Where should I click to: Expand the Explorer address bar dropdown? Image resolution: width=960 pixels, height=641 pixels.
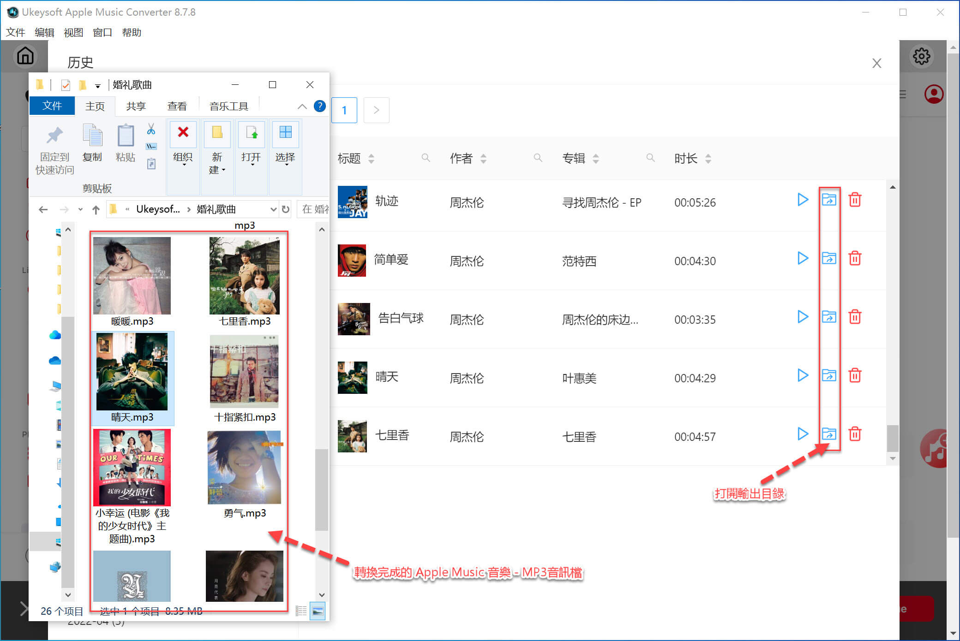click(x=273, y=209)
